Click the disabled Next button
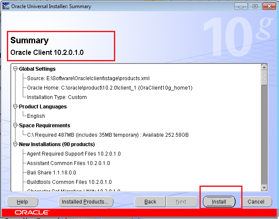 coord(182,202)
